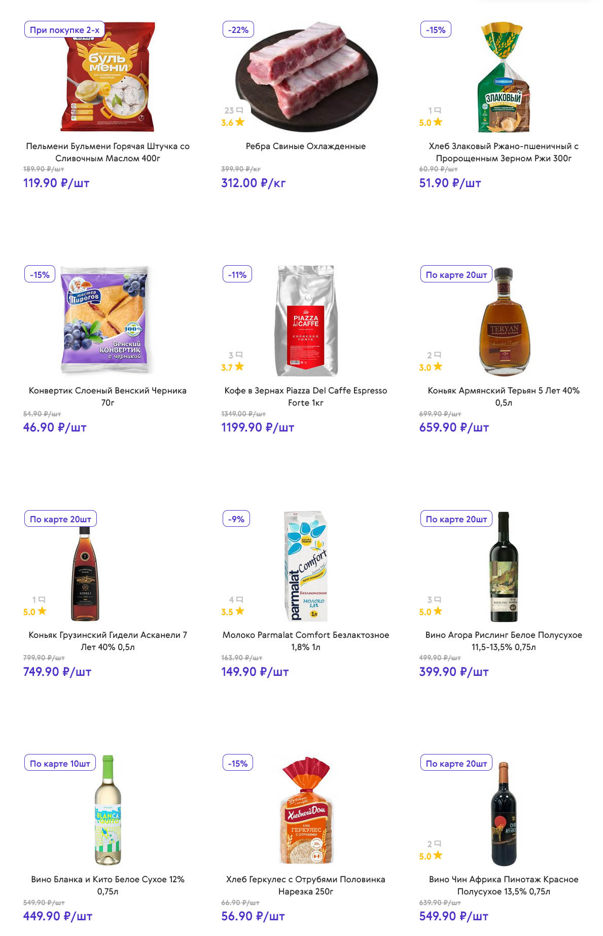Click the -22% discount badge on ribs
The width and height of the screenshot is (603, 936).
238,30
